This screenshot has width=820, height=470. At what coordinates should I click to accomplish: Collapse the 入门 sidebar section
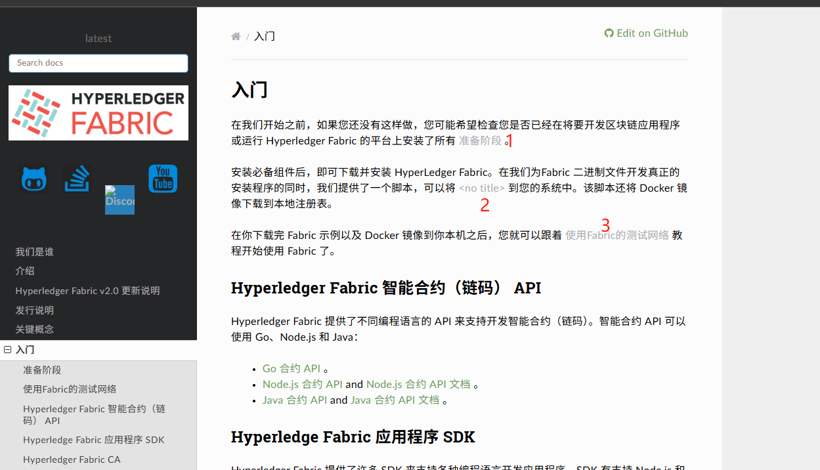(8, 350)
